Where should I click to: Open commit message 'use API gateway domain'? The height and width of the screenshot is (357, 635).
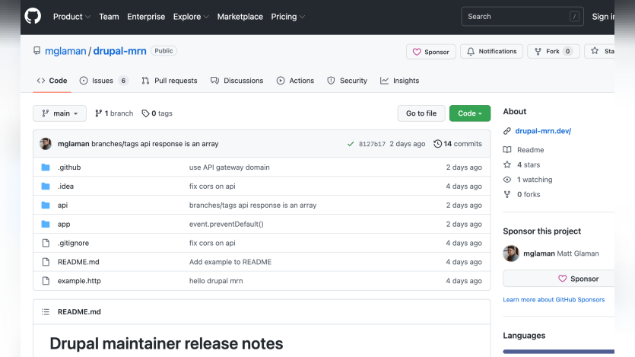pyautogui.click(x=229, y=167)
